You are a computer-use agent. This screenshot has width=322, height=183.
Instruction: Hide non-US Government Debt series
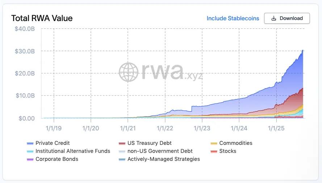click(155, 151)
